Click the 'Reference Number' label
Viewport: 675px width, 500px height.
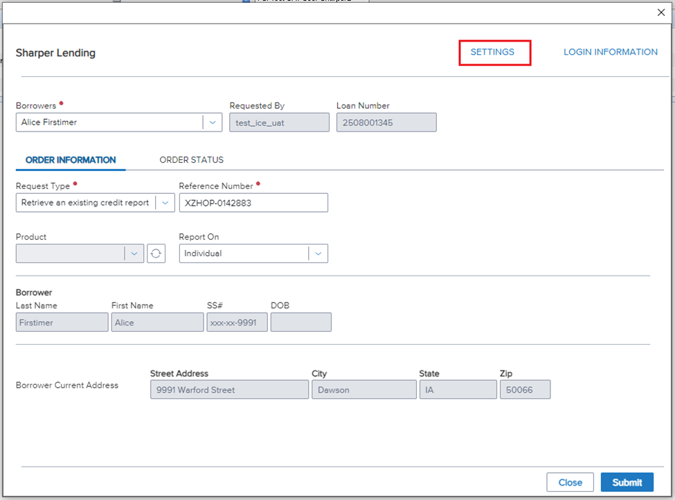(216, 186)
